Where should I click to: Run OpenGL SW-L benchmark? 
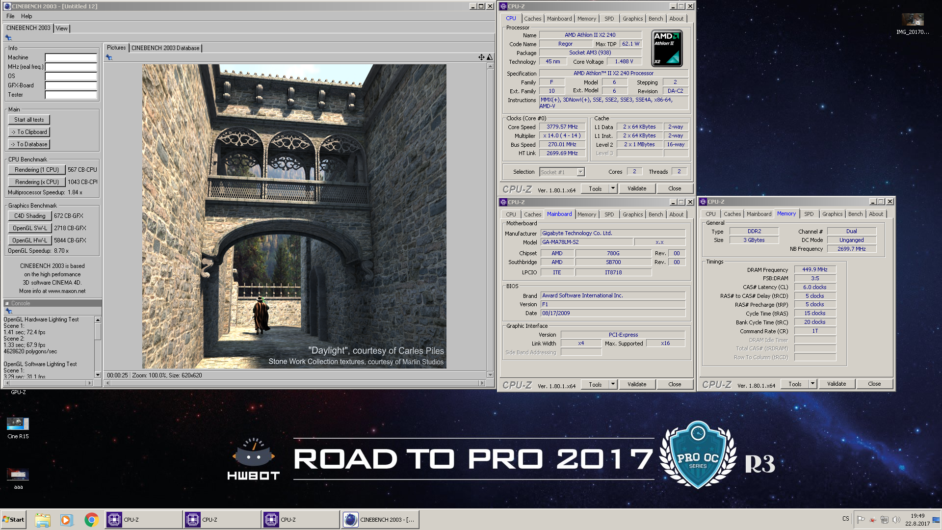point(29,228)
